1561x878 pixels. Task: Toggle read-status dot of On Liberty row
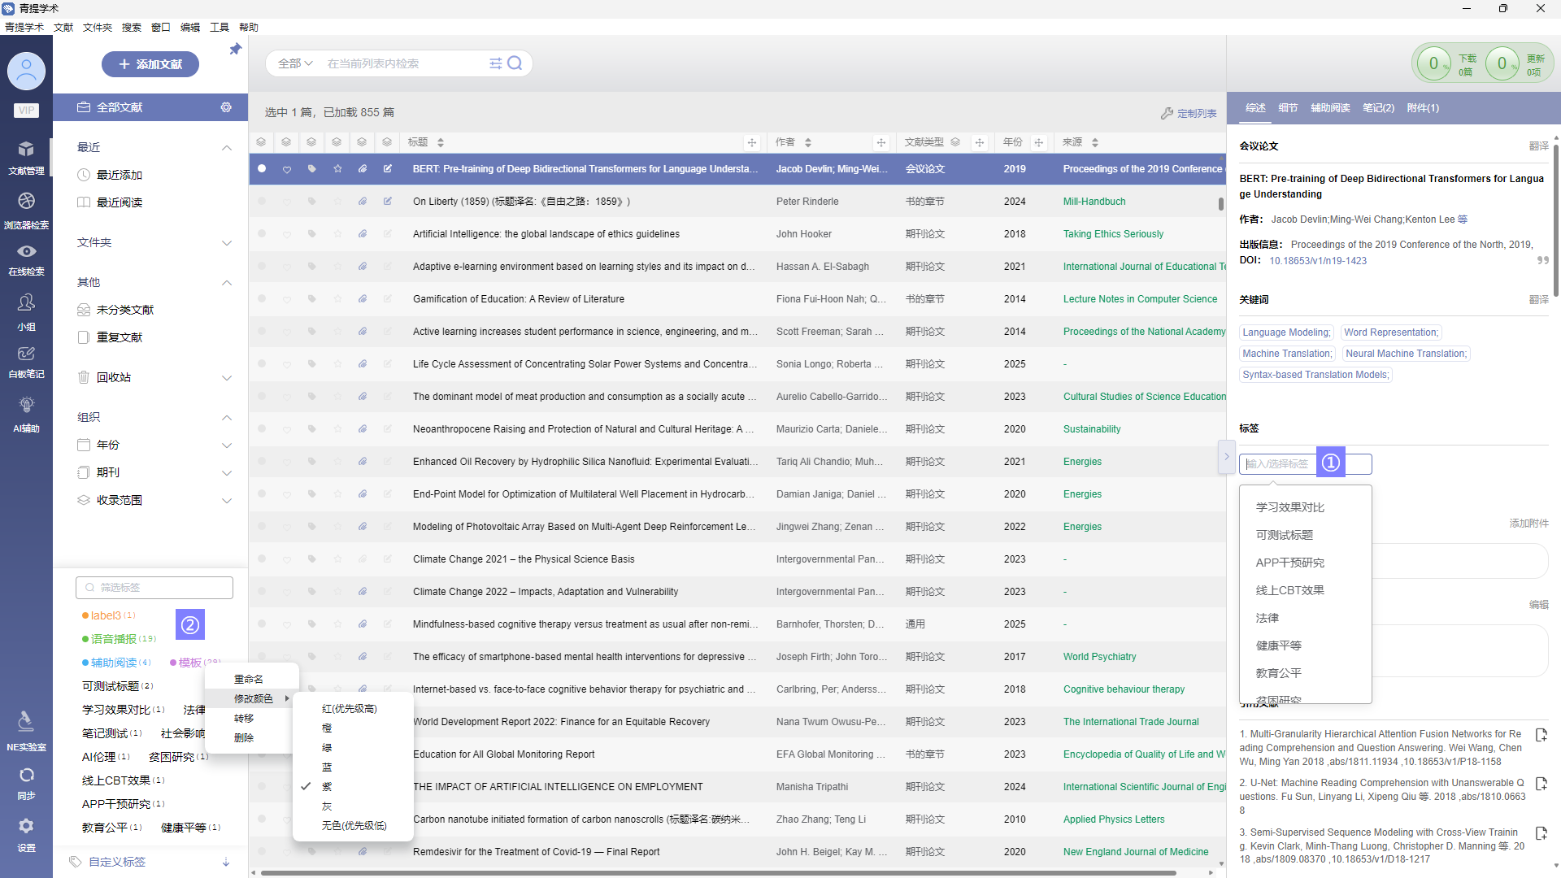pyautogui.click(x=262, y=202)
